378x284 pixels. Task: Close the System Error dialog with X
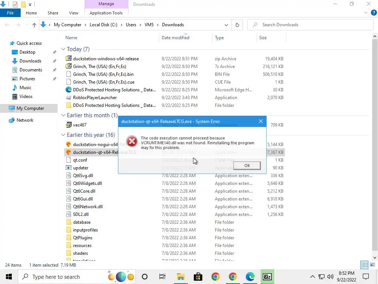tap(261, 121)
